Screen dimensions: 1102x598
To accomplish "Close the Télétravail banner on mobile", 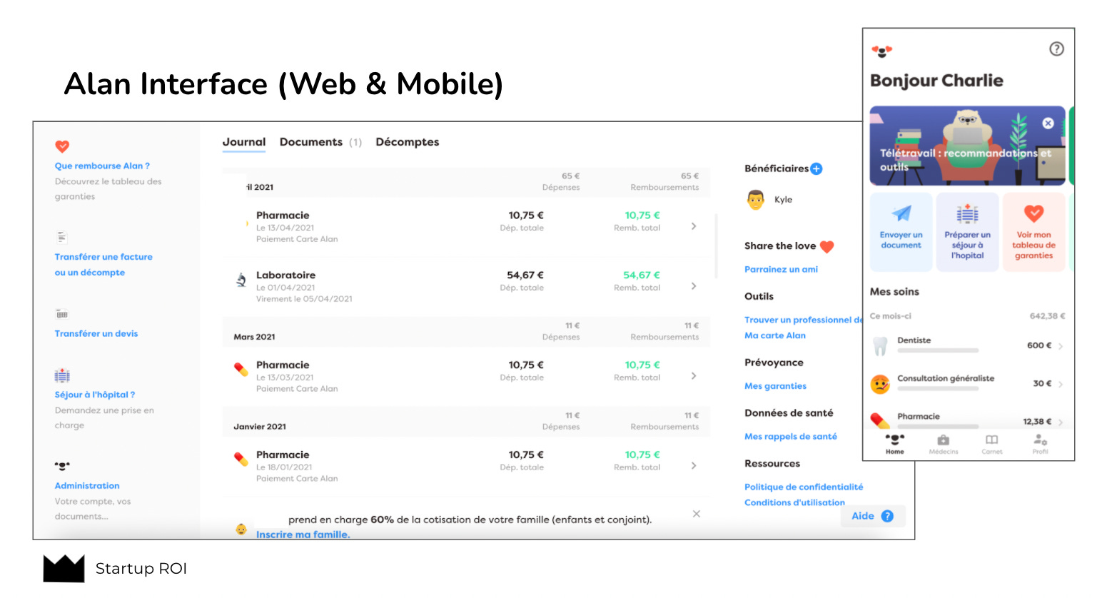I will click(x=1048, y=123).
